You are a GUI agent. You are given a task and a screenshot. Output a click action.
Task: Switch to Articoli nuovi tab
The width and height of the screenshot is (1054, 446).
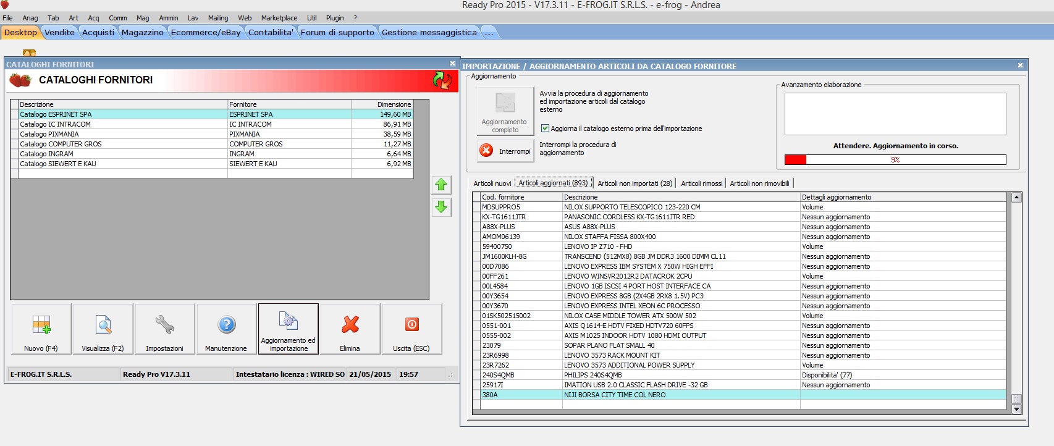coord(492,183)
